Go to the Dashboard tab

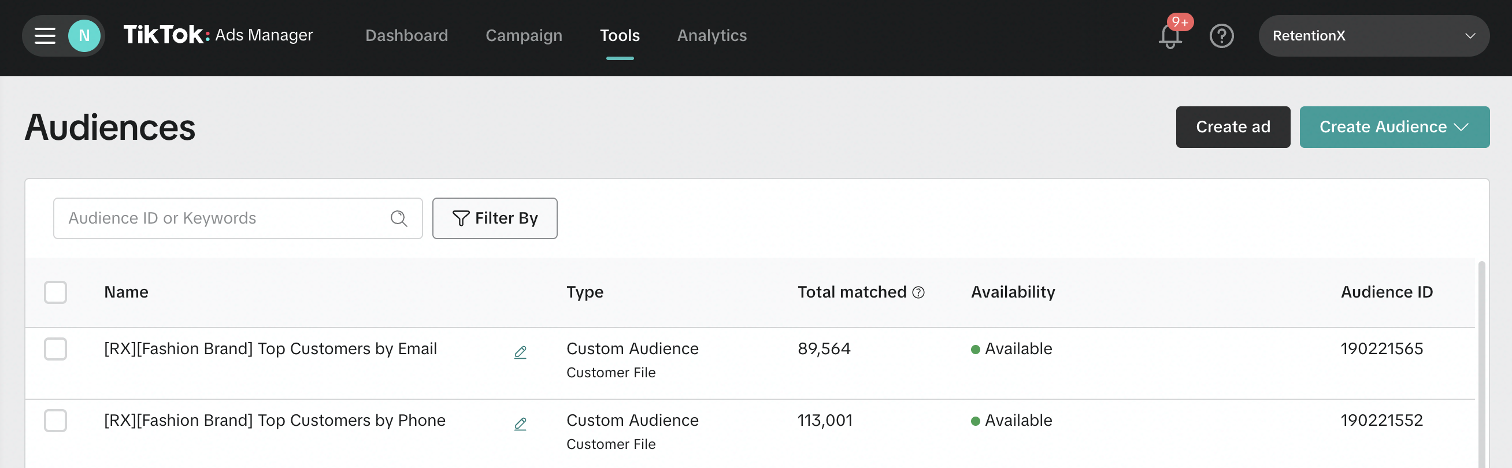tap(406, 36)
